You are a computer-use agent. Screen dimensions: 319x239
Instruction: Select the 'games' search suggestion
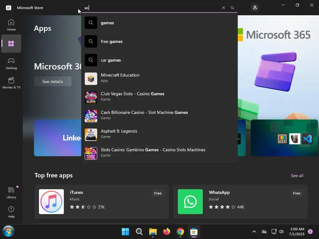(159, 23)
